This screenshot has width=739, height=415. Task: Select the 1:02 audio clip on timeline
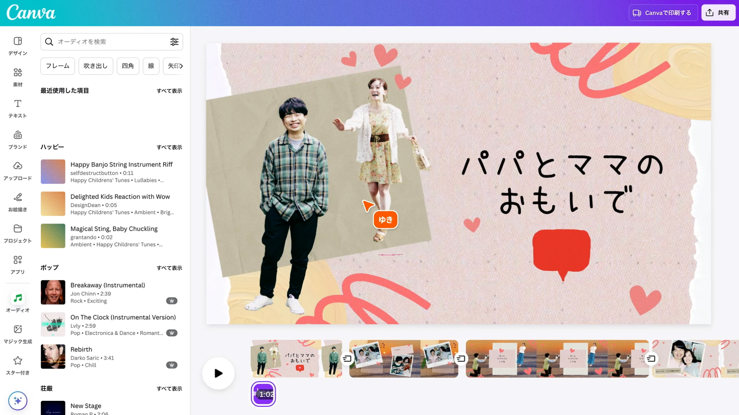pyautogui.click(x=264, y=394)
